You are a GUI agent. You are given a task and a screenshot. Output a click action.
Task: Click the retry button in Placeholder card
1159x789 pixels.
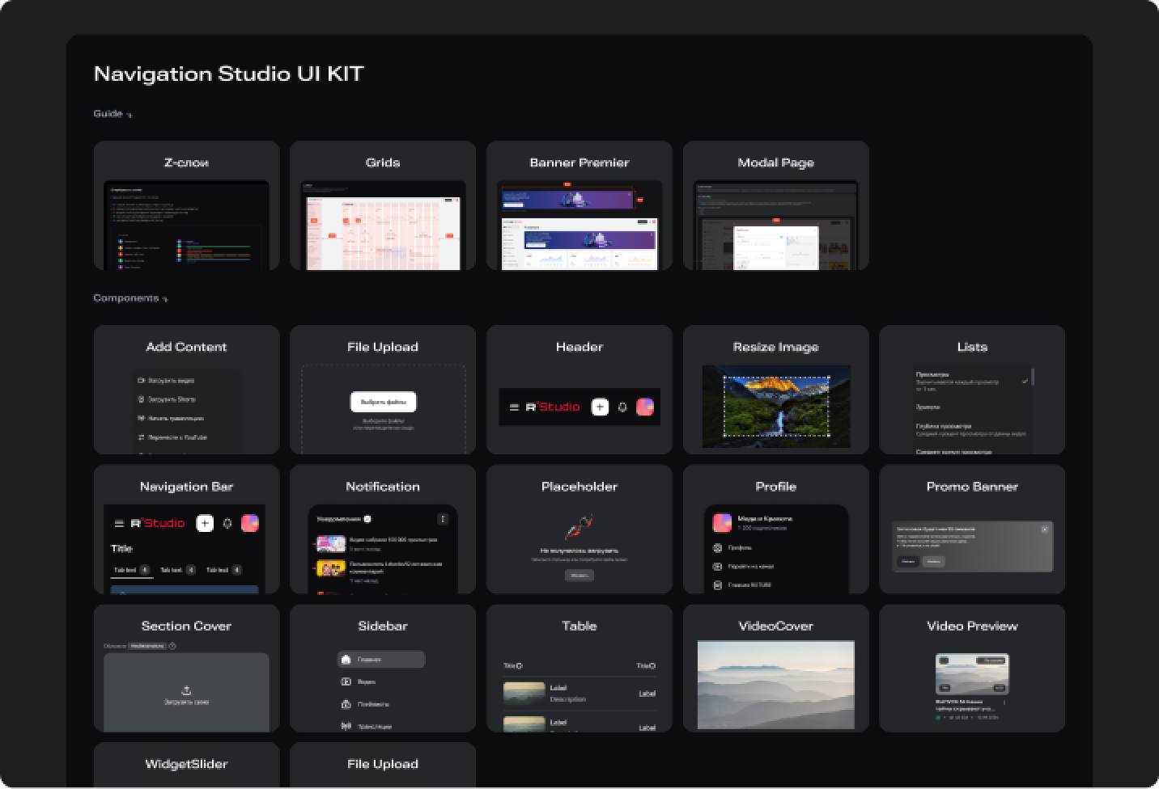click(x=579, y=576)
